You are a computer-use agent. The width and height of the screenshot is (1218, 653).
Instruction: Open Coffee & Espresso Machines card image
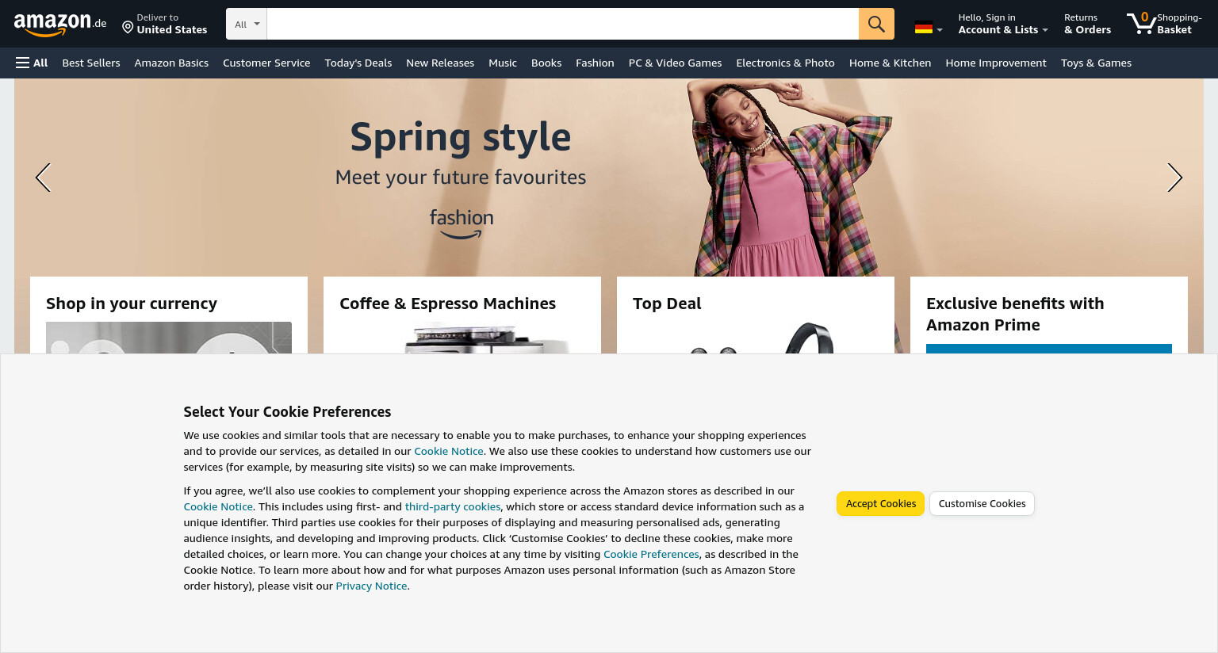click(x=462, y=338)
